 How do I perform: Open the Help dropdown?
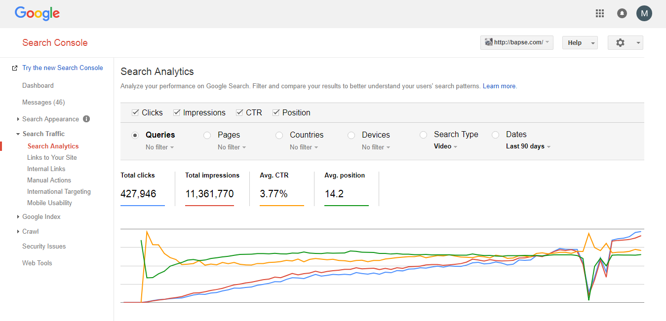pyautogui.click(x=580, y=43)
